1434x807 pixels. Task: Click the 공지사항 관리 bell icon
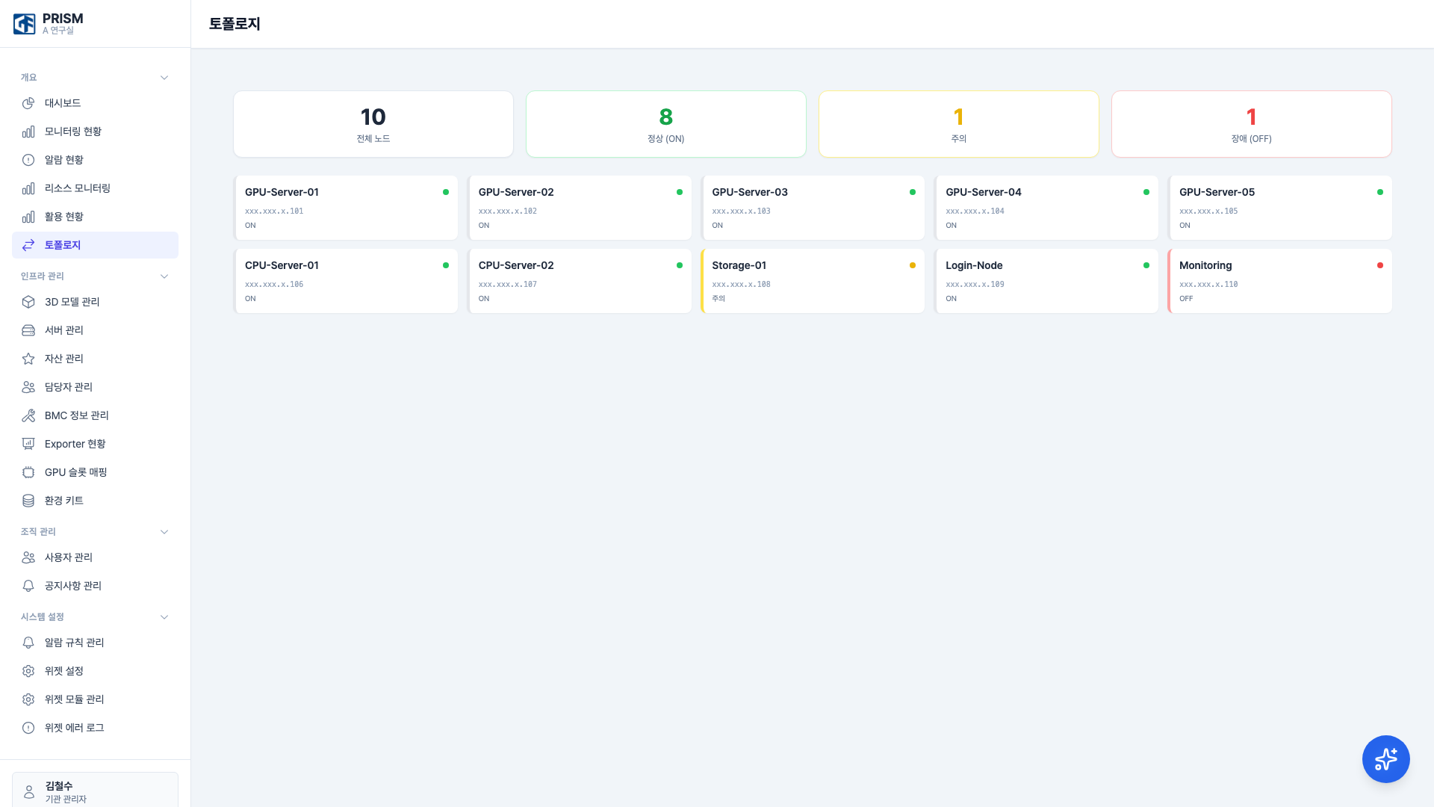pyautogui.click(x=28, y=586)
